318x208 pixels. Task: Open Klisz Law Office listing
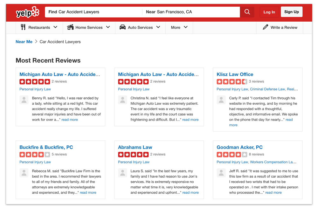(235, 74)
